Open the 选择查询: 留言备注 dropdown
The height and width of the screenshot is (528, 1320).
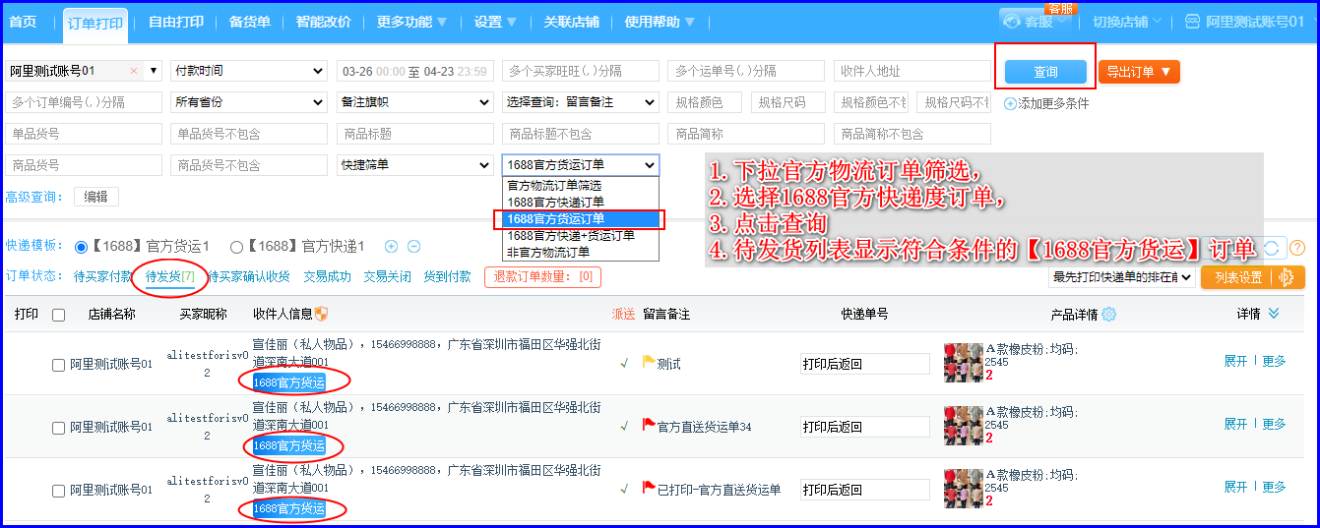581,102
